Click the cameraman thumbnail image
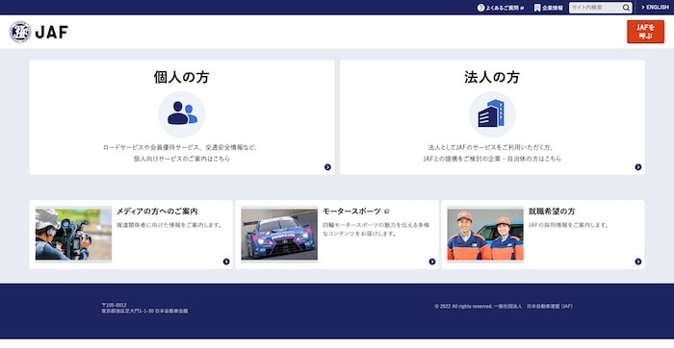Screen dimensions: 674x348 73,235
